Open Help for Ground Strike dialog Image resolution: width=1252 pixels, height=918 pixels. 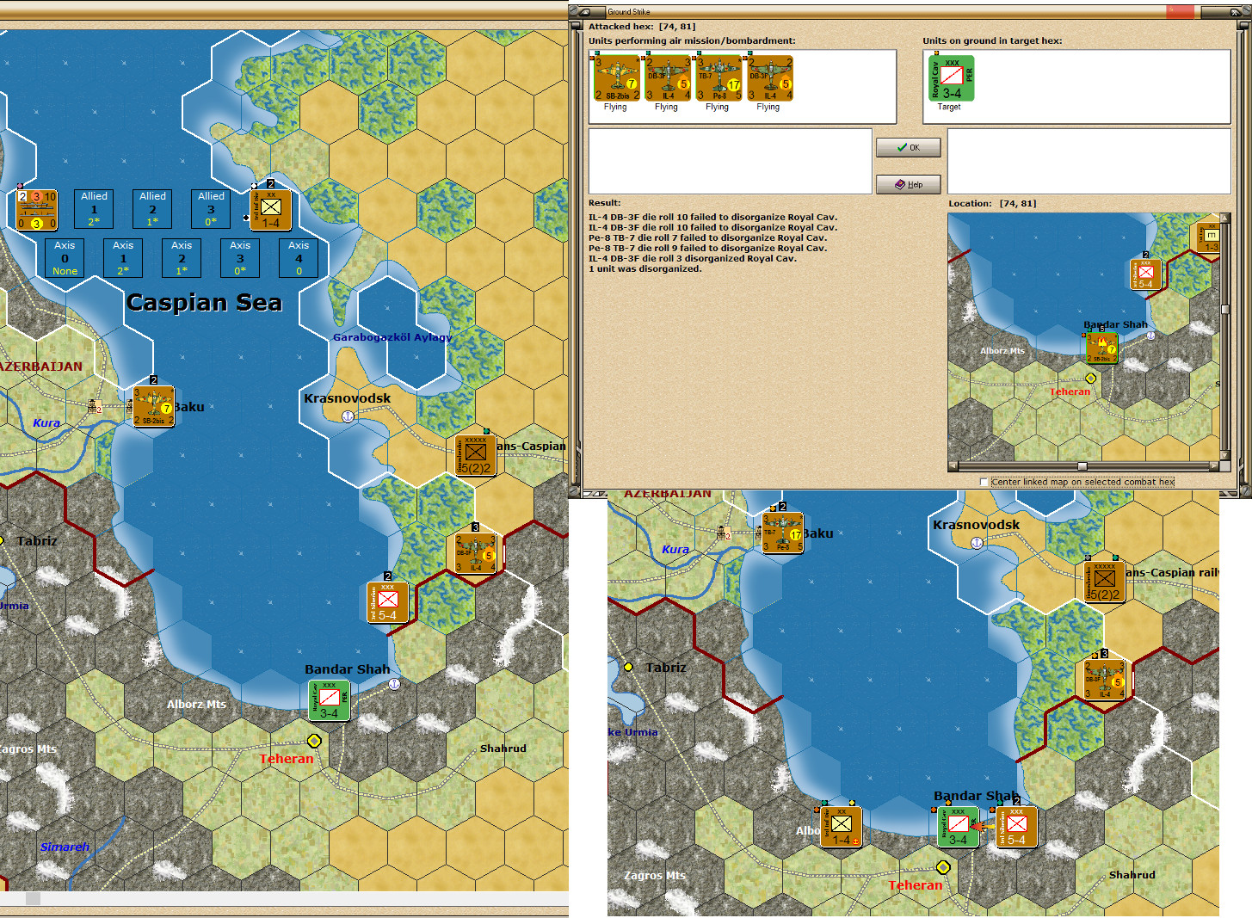[x=908, y=184]
